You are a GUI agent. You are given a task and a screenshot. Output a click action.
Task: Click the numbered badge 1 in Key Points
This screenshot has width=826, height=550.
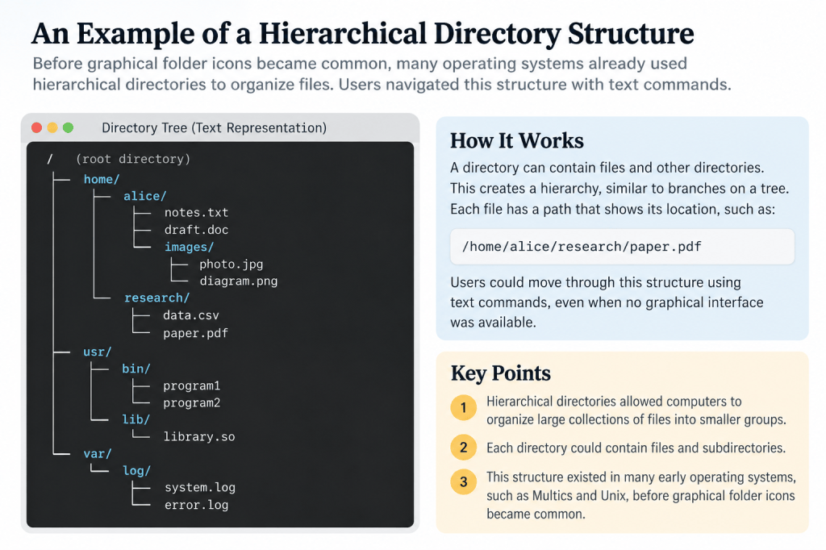pyautogui.click(x=464, y=407)
